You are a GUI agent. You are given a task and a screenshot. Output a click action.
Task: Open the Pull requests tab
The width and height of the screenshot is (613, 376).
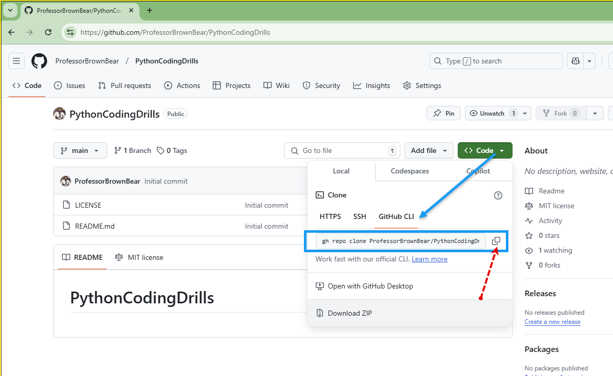click(x=125, y=85)
